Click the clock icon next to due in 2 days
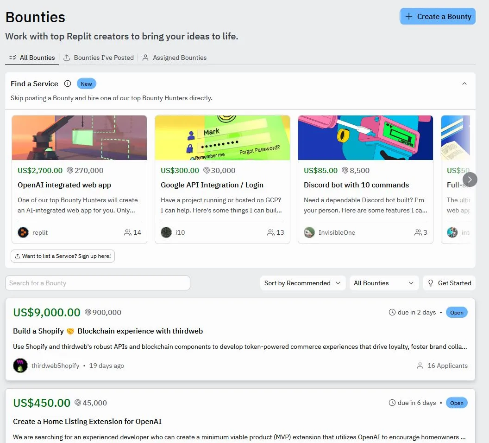Viewport: 489px width, 443px height. 392,312
